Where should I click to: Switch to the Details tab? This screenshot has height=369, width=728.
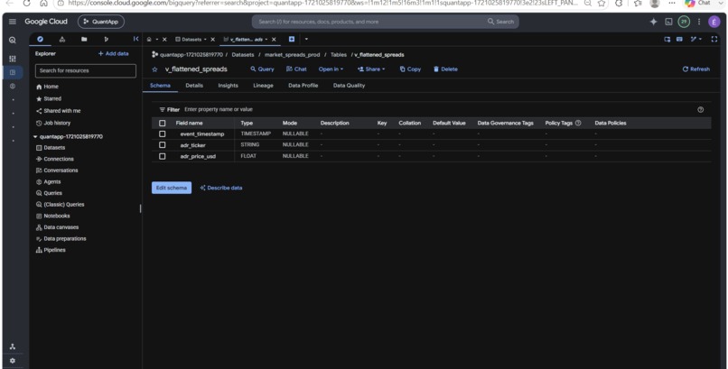(x=194, y=86)
